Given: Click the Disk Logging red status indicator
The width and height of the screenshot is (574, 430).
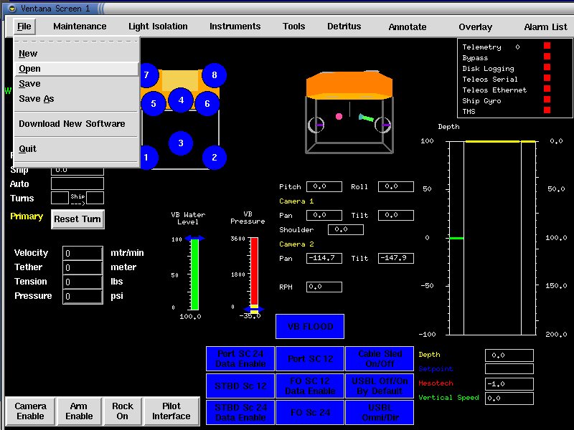Looking at the screenshot, I should click(547, 67).
